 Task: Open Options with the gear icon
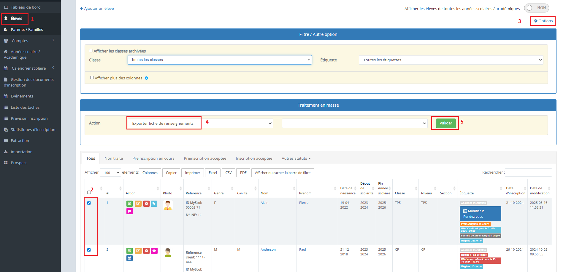[x=543, y=21]
